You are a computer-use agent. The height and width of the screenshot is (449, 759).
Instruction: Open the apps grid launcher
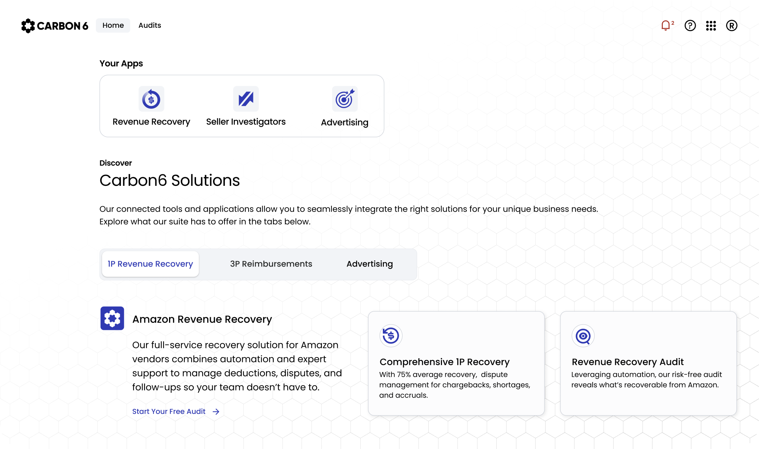point(711,26)
